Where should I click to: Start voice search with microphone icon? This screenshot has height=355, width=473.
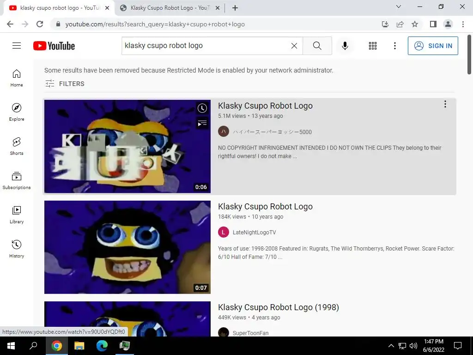(x=345, y=46)
